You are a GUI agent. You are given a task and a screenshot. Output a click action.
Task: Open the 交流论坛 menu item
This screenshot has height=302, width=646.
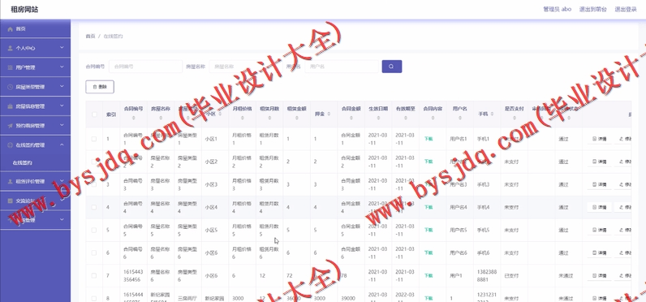click(35, 201)
